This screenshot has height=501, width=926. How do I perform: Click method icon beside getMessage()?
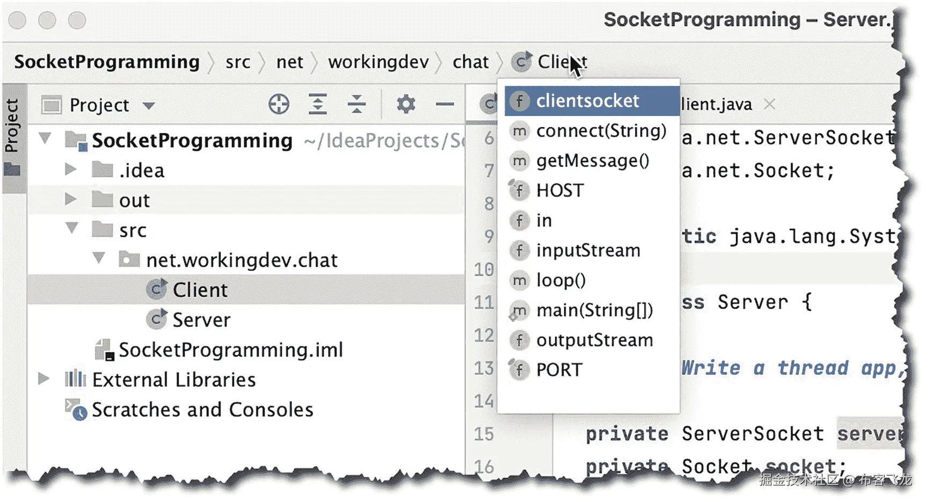[x=519, y=161]
